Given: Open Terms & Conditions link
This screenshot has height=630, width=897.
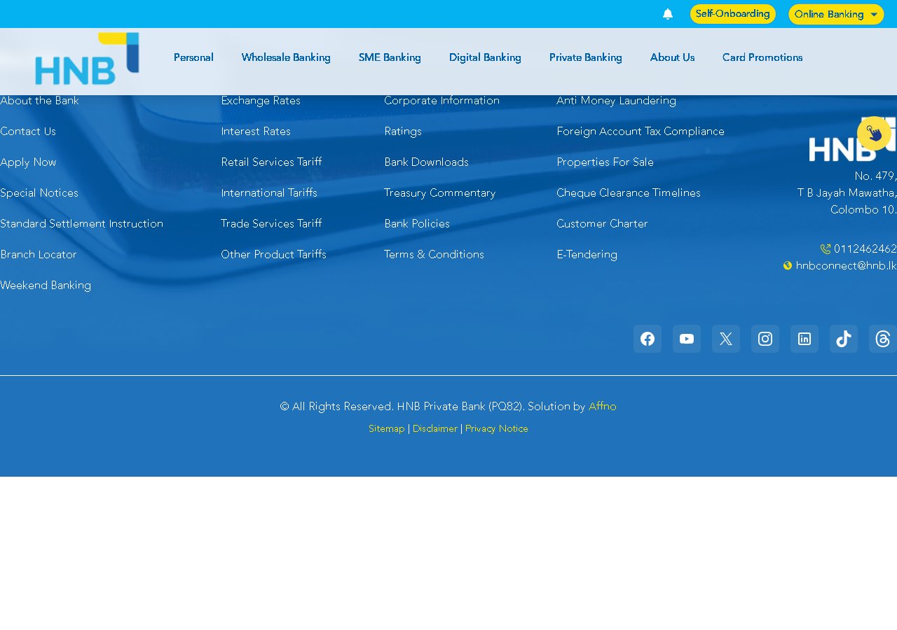Looking at the screenshot, I should click(x=434, y=255).
